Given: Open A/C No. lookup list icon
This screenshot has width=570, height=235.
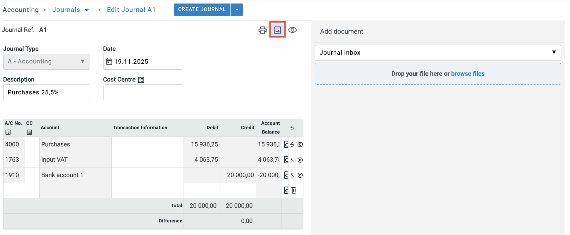Looking at the screenshot, I should (x=8, y=132).
